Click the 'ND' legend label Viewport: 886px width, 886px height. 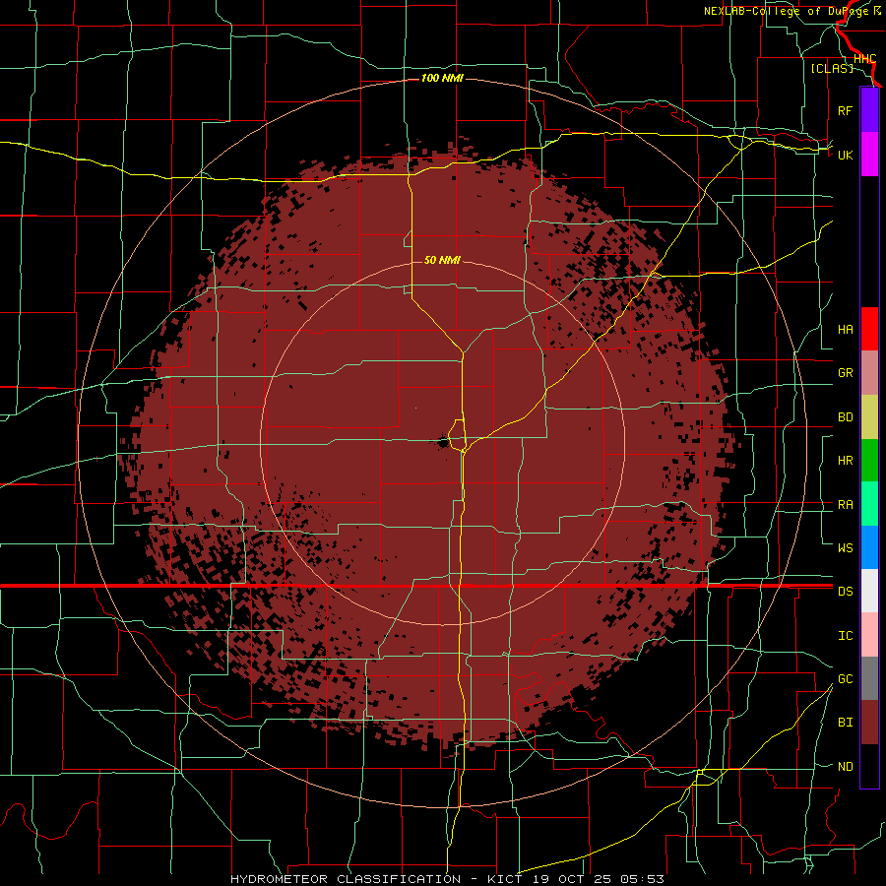pyautogui.click(x=846, y=767)
